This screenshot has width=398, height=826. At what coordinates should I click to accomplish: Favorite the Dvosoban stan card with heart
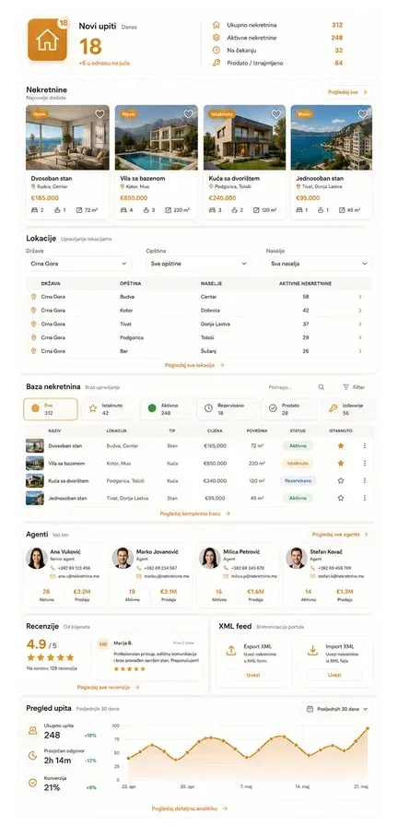coord(100,113)
